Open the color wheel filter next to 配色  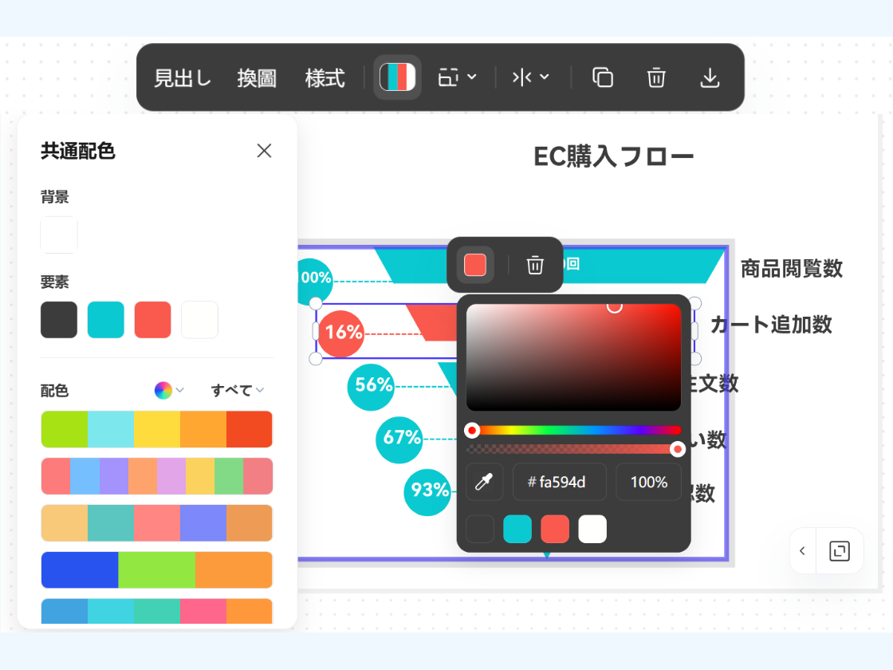(163, 390)
